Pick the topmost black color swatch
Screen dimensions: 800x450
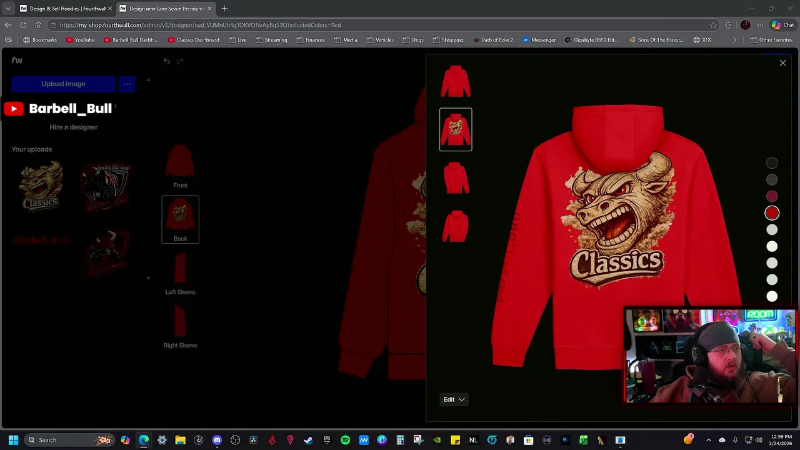tap(772, 163)
